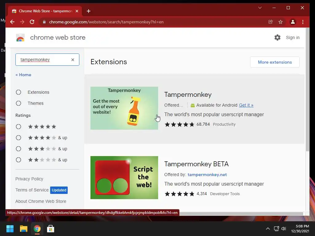The height and width of the screenshot is (236, 315).
Task: Click Tampermonkey's five-star rating
Action: [x=179, y=124]
